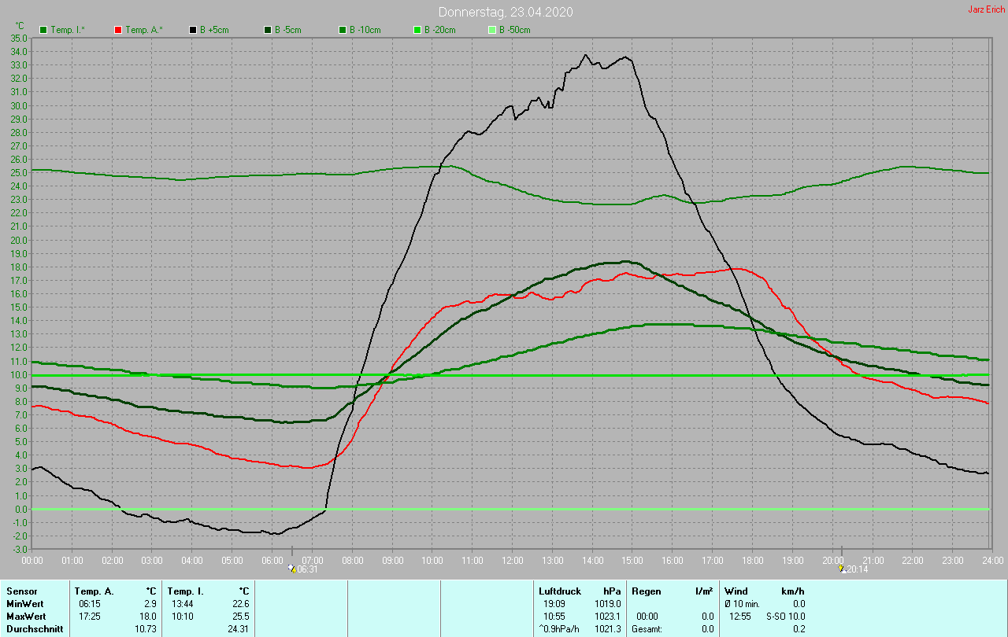1008x637 pixels.
Task: Click the sunset icon at 20:14
Action: 842,569
